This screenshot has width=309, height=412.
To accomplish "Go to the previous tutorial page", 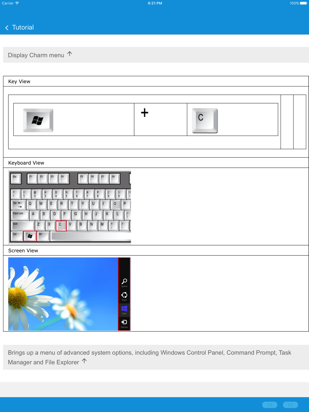I will coord(270,405).
